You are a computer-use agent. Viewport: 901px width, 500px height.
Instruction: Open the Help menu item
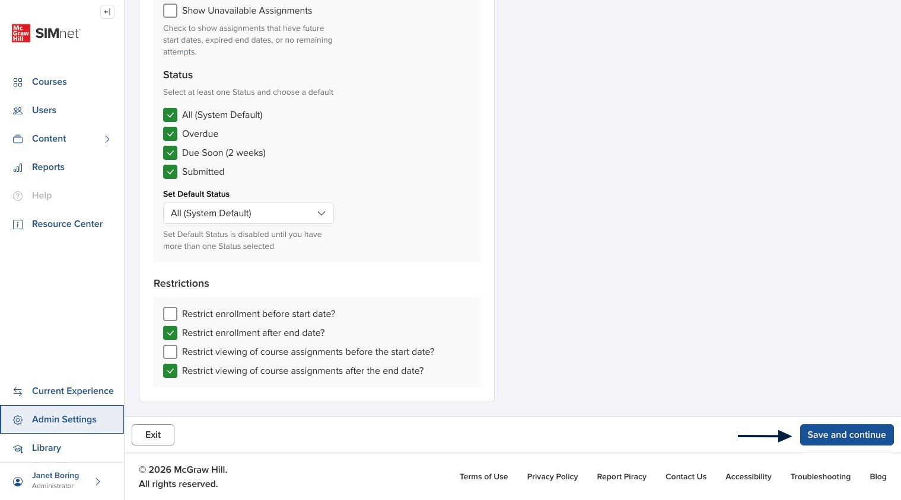click(x=42, y=195)
